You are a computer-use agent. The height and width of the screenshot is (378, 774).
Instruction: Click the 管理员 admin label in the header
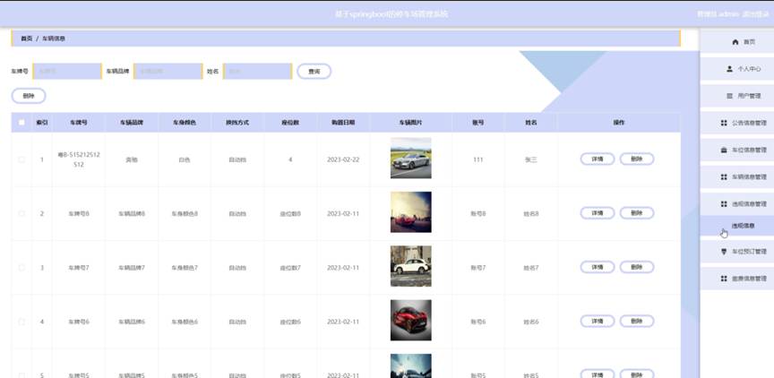click(718, 14)
